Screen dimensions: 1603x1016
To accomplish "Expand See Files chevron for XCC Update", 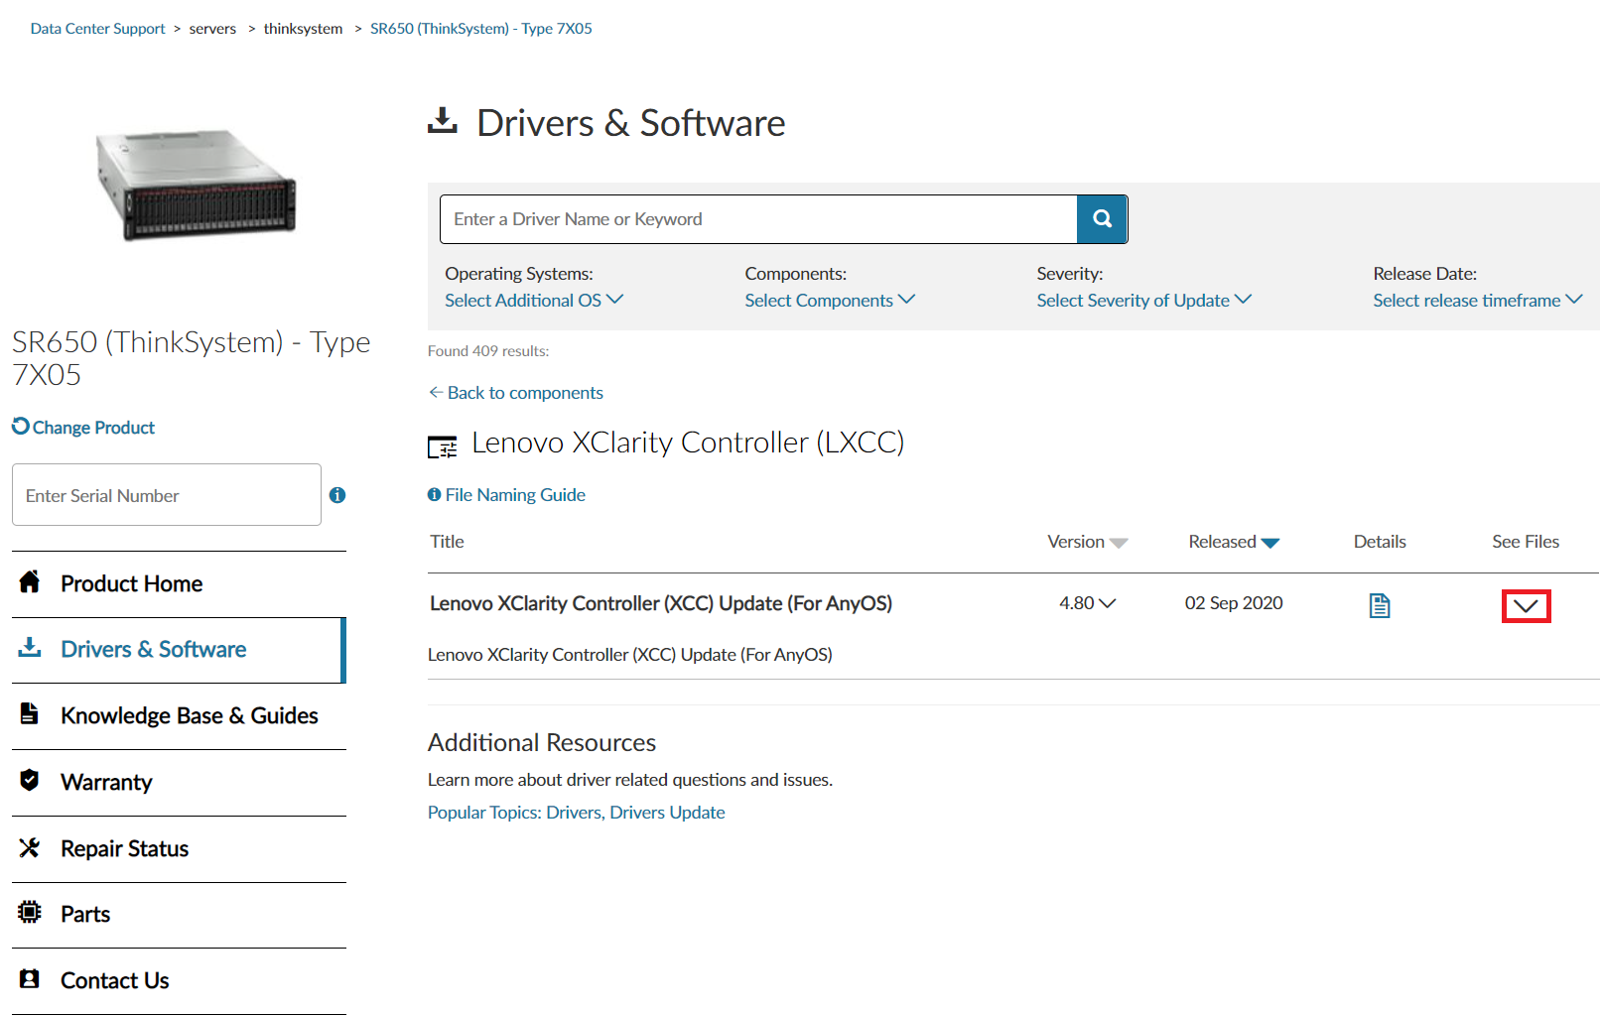I will [1526, 606].
